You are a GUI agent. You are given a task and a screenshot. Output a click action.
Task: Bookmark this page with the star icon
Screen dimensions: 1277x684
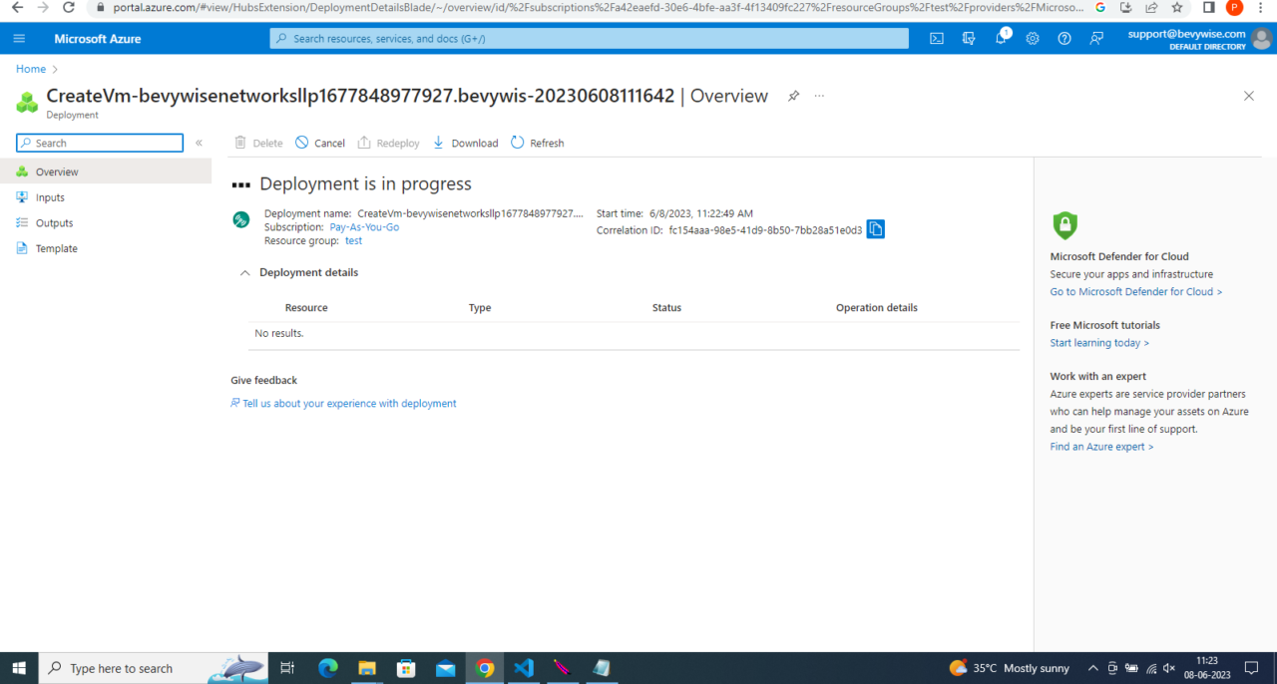tap(1177, 7)
